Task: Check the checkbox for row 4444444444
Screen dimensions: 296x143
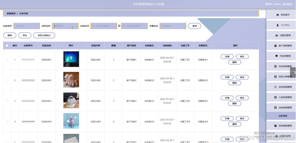Action: 7,122
